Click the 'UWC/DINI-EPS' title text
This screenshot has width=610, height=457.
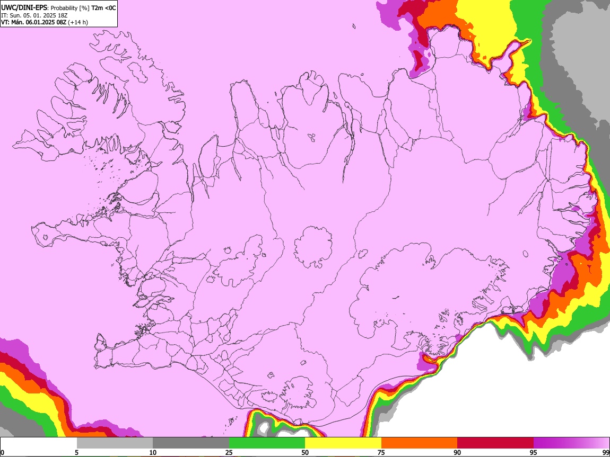(24, 7)
